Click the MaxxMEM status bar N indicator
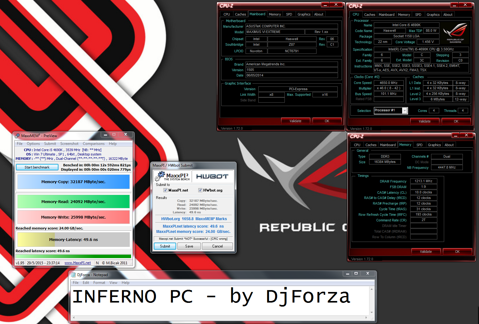This screenshot has width=479, height=324. (97, 263)
